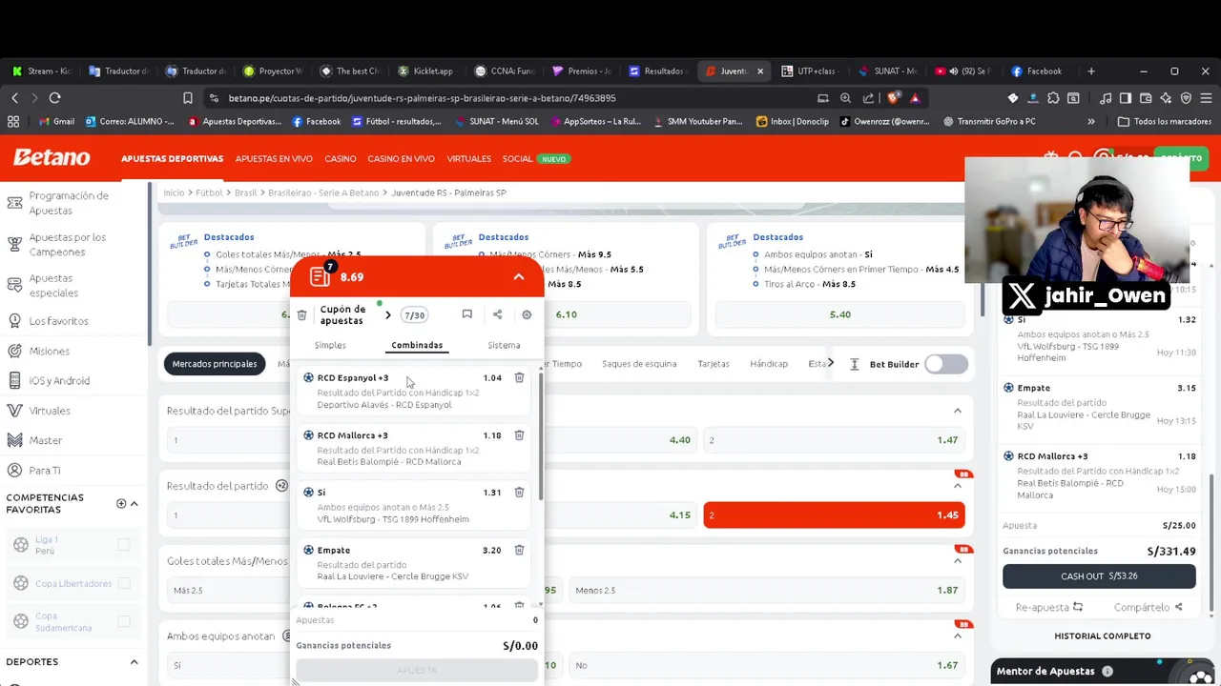Open the Gmail bookmark
1221x686 pixels.
57,122
